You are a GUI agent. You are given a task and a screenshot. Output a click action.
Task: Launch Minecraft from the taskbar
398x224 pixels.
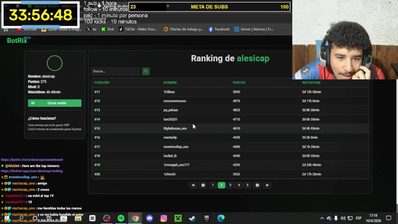(x=178, y=218)
